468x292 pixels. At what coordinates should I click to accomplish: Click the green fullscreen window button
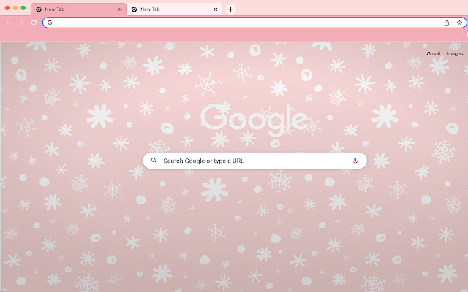23,8
